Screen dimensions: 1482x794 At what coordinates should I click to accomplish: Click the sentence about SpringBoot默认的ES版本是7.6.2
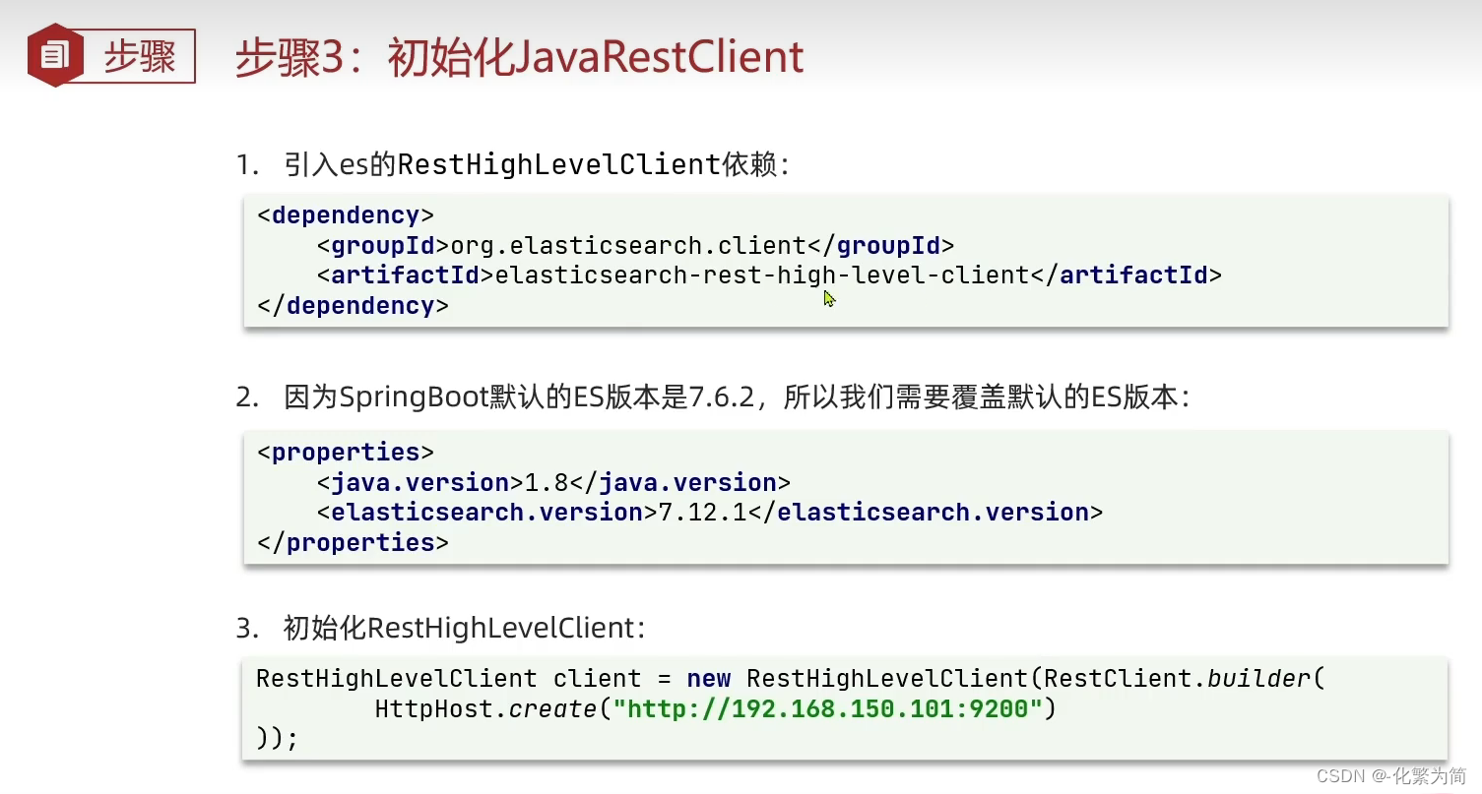coord(714,397)
